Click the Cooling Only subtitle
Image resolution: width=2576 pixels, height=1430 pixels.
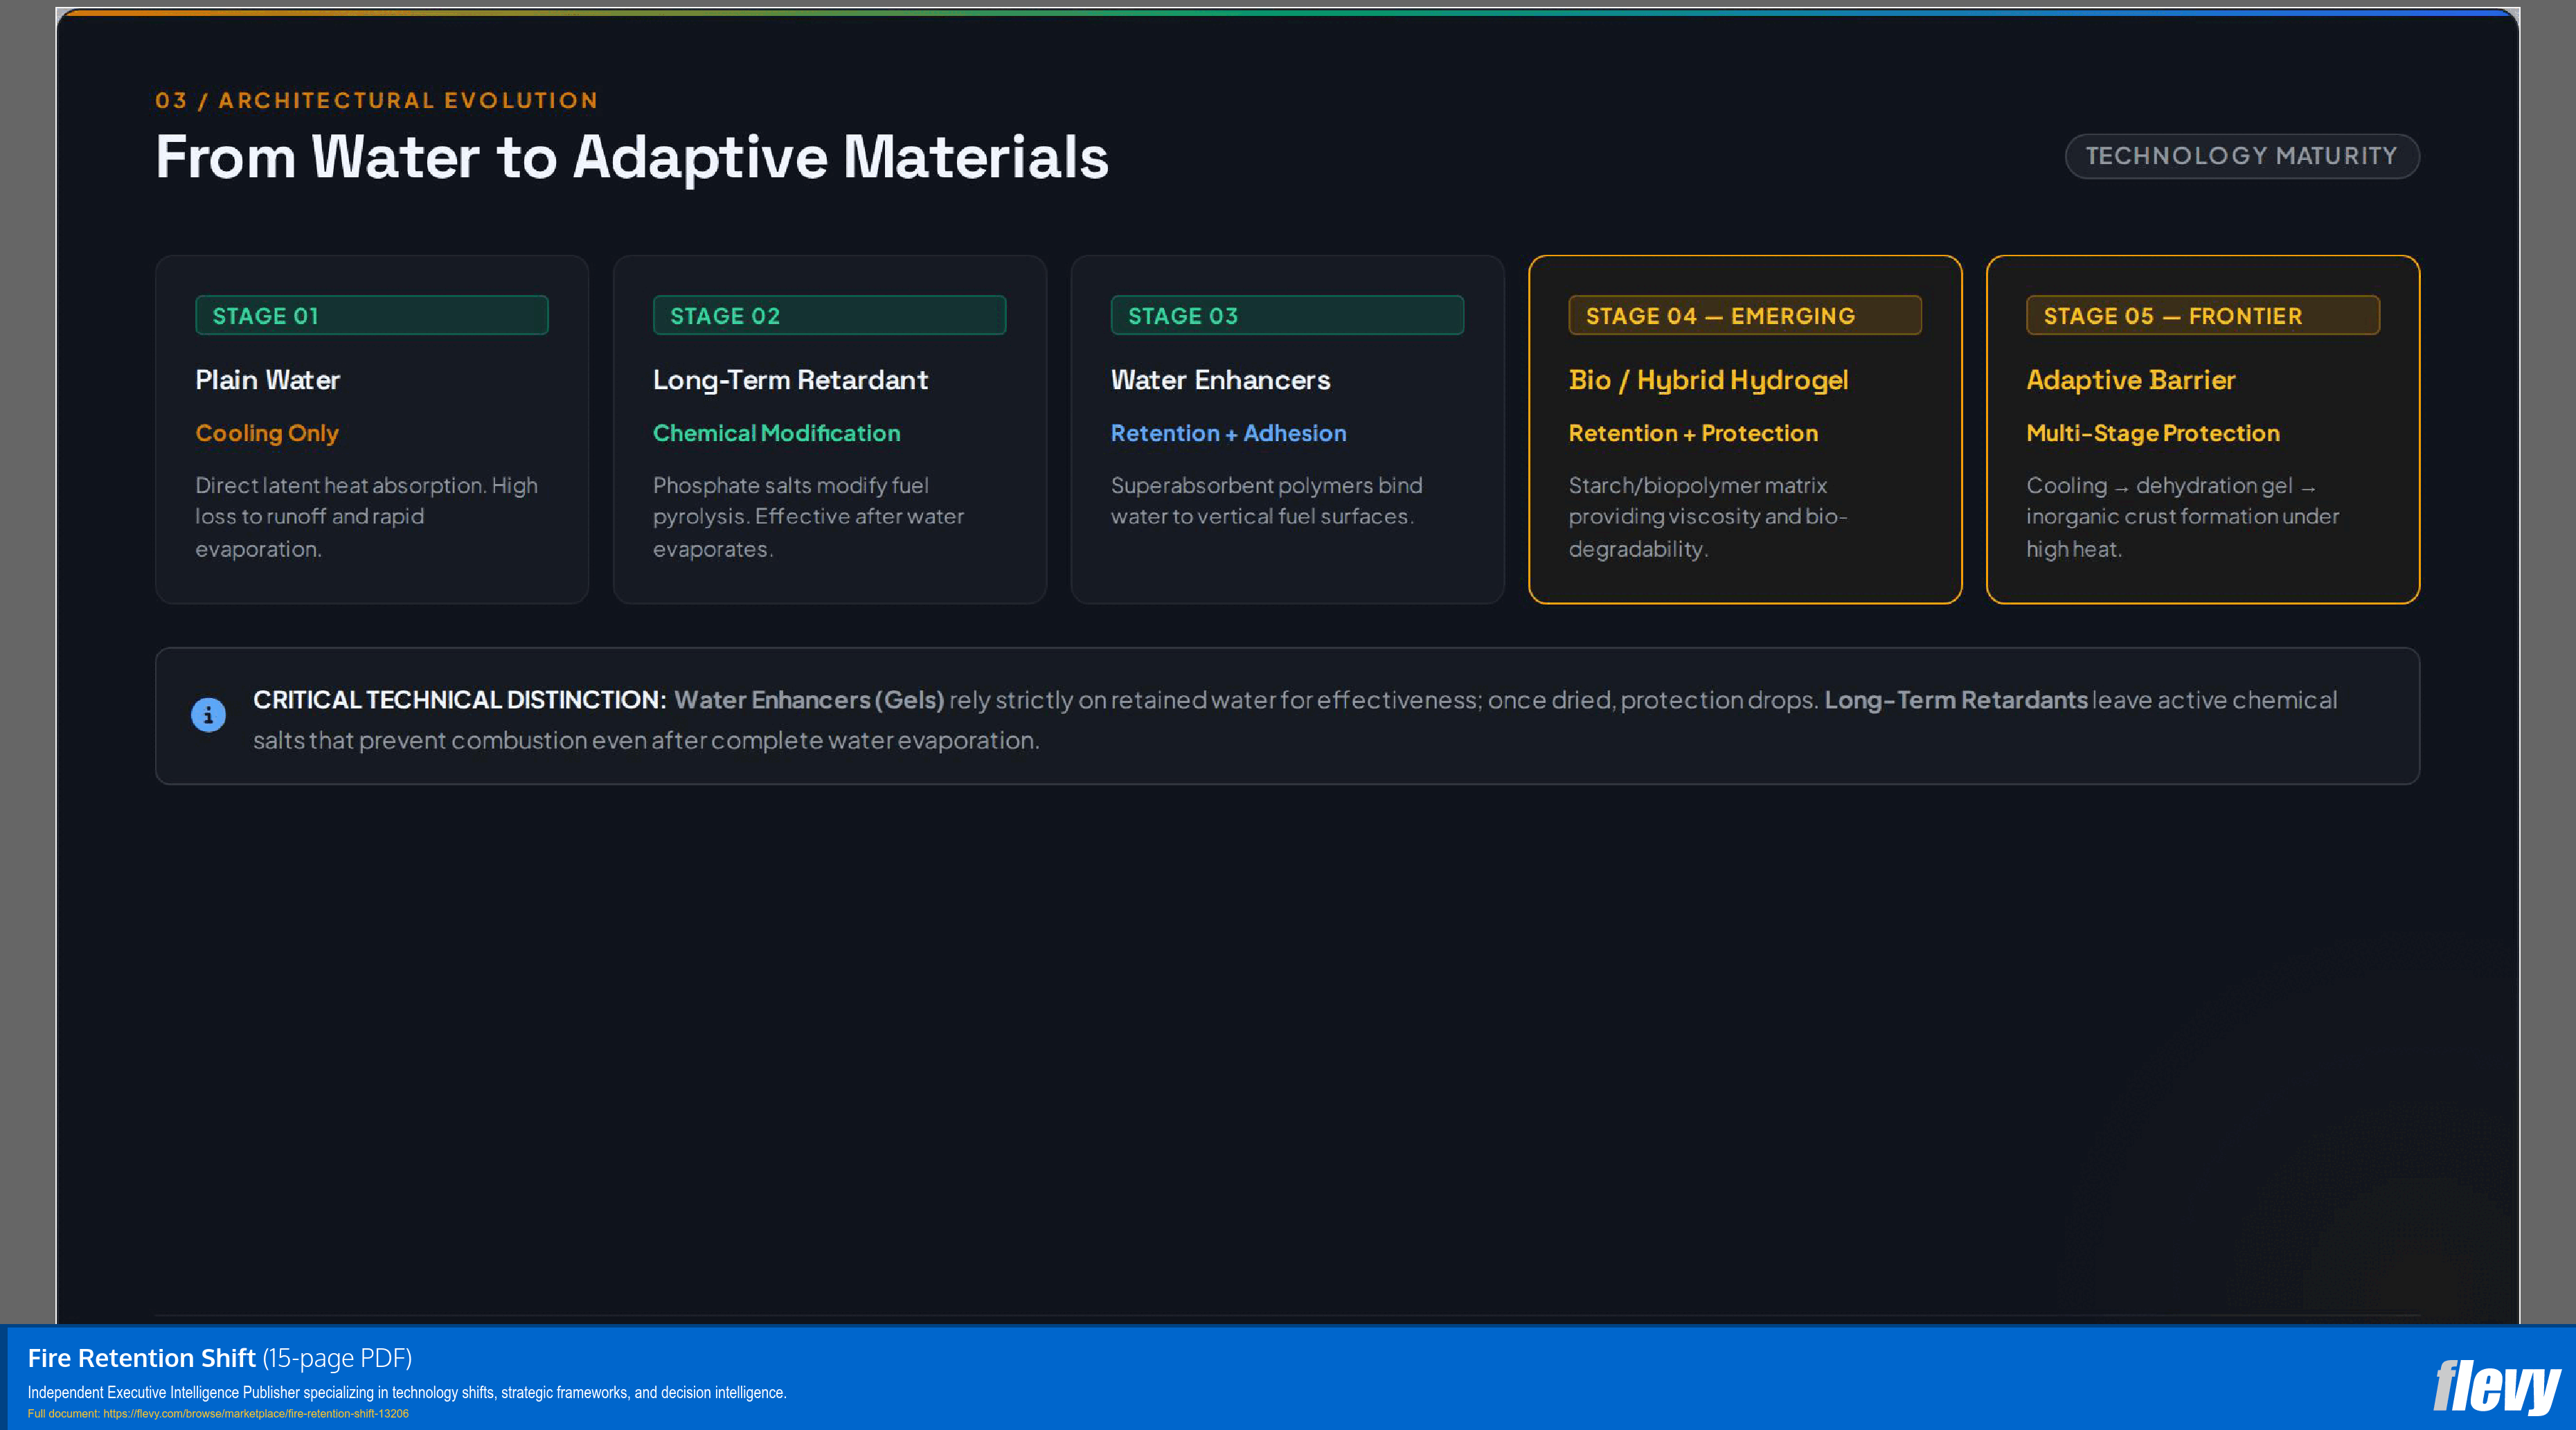(x=267, y=434)
